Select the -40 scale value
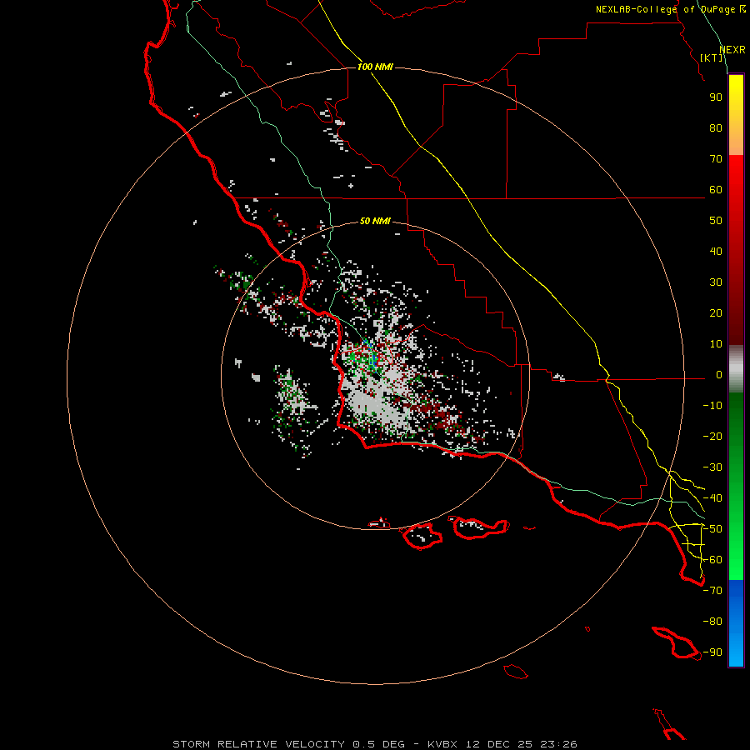Image resolution: width=750 pixels, height=750 pixels. point(712,498)
